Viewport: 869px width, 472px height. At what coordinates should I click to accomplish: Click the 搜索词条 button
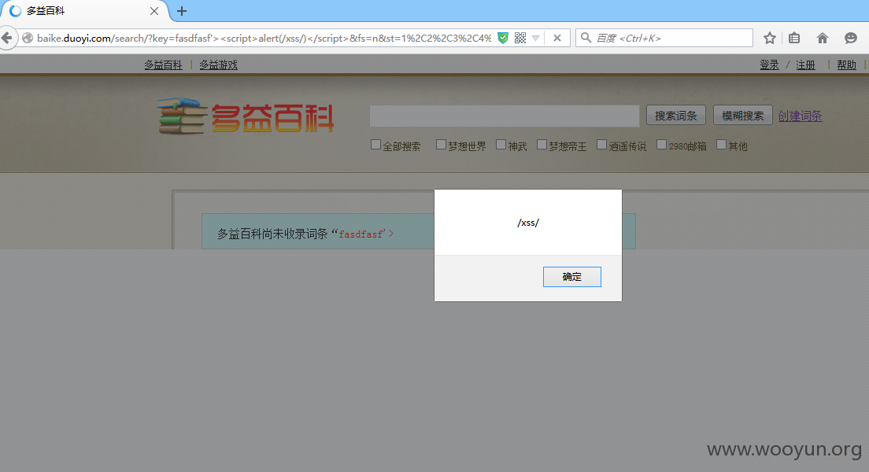click(675, 115)
